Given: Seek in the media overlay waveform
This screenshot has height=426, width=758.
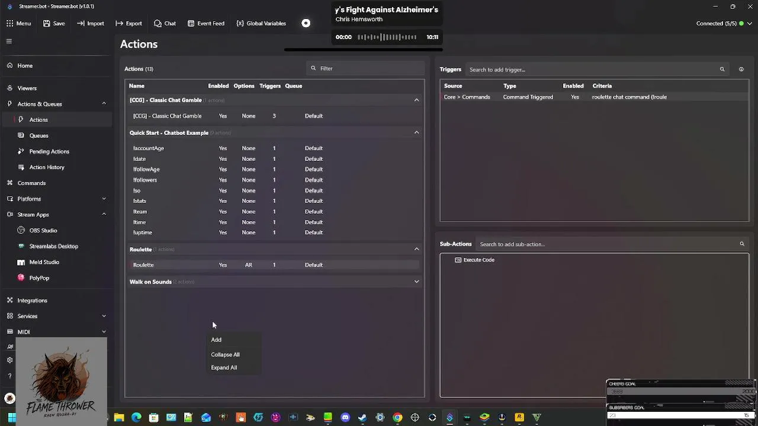Looking at the screenshot, I should point(387,37).
